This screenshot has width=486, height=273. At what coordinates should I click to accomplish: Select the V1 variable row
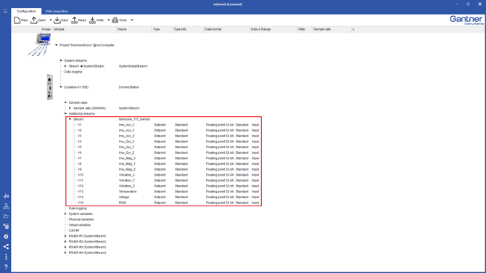point(168,125)
